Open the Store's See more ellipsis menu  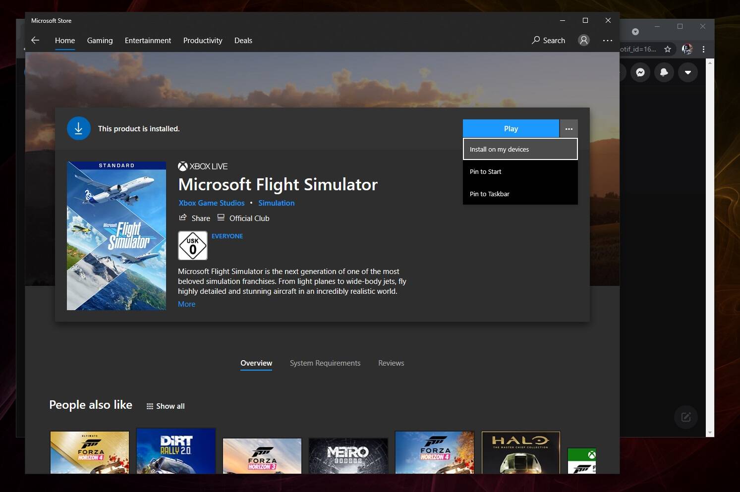[607, 40]
